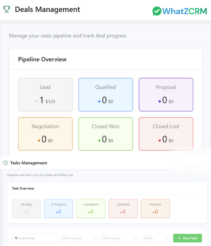This screenshot has height=246, width=211.
Task: Click the plus icon on New Task
Action: pyautogui.click(x=179, y=238)
